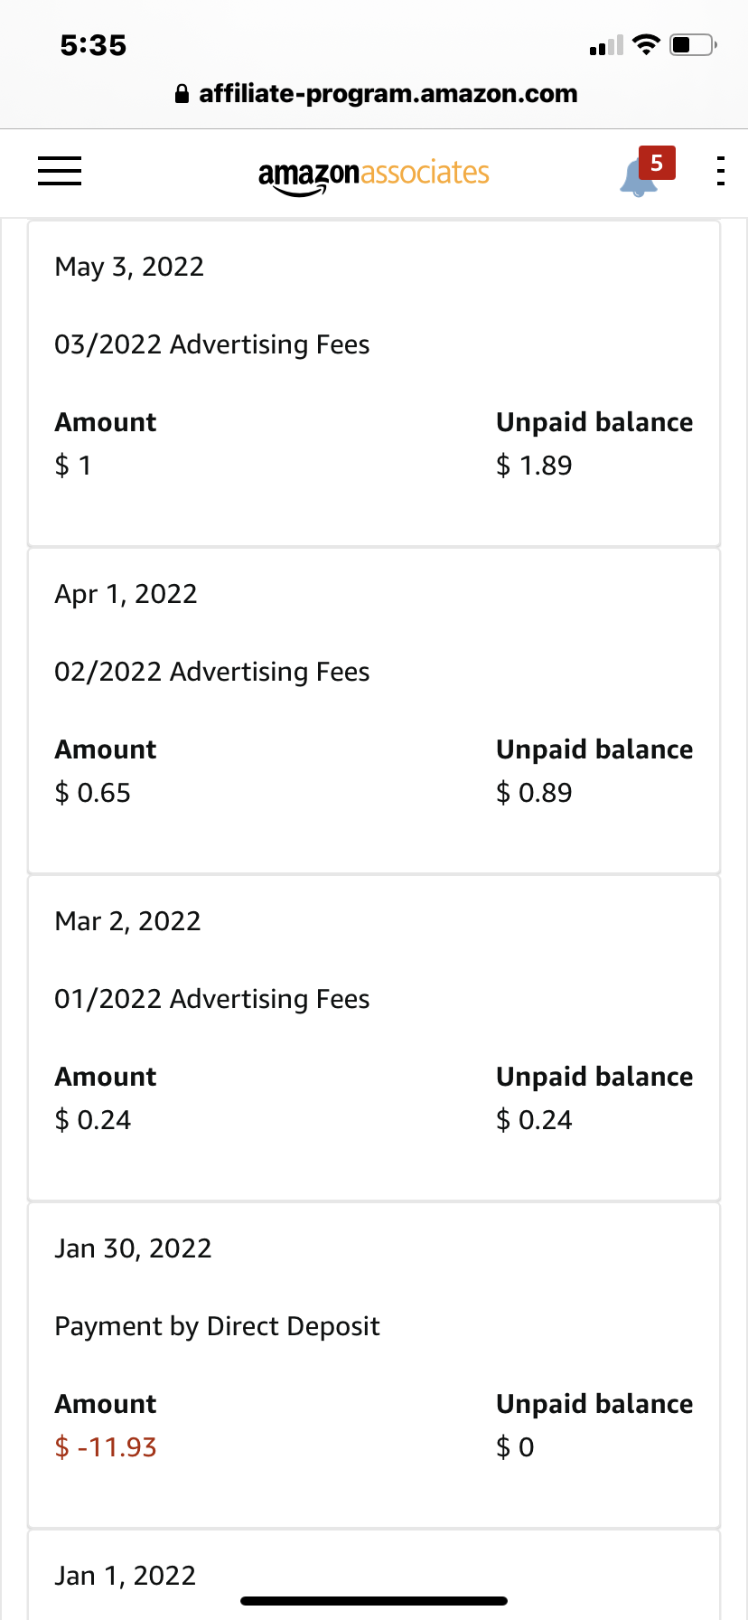
Task: Select the 02/2022 Advertising Fees entry
Action: tap(212, 672)
